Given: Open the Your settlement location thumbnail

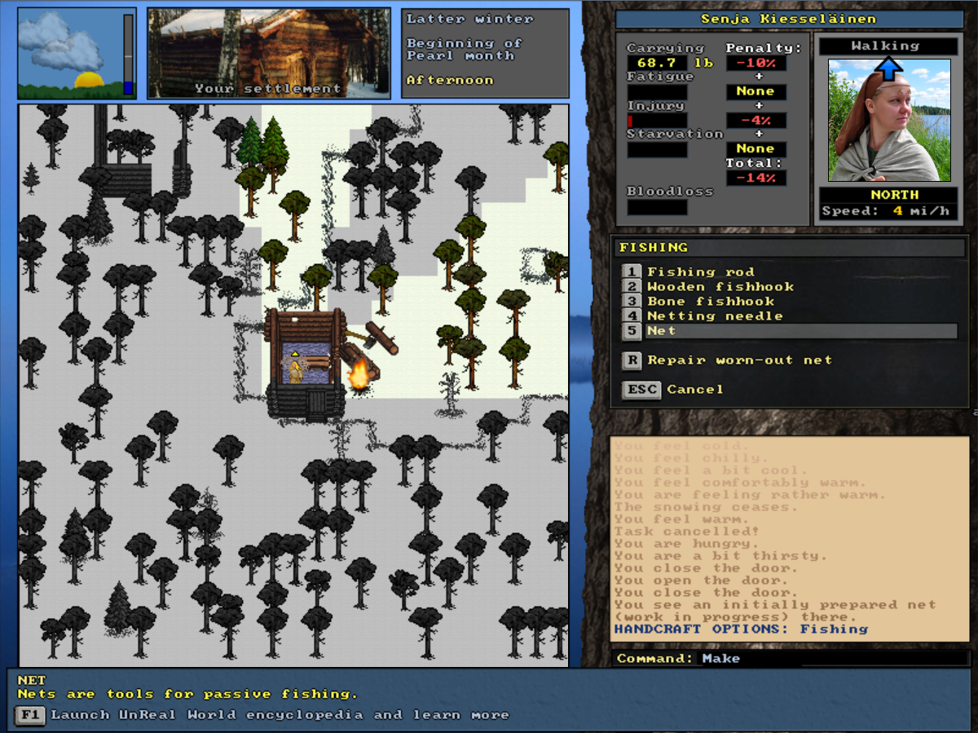Looking at the screenshot, I should click(268, 53).
